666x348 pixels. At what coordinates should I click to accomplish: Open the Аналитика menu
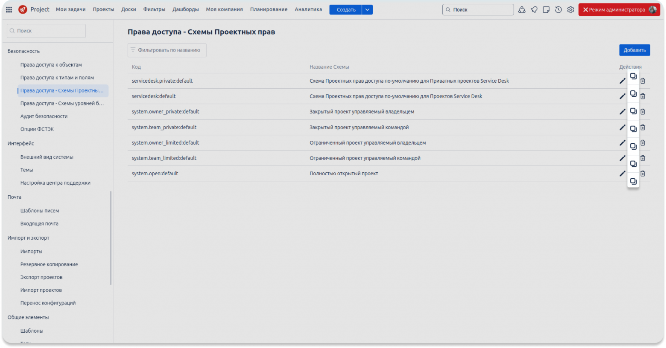[x=308, y=9]
